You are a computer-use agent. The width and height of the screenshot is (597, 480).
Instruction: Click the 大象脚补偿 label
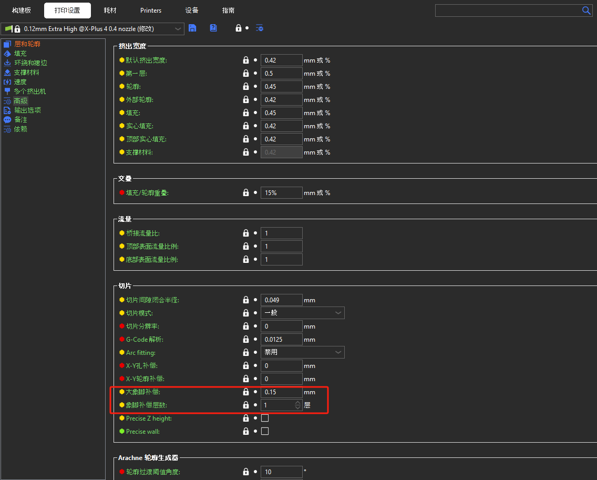tap(143, 392)
